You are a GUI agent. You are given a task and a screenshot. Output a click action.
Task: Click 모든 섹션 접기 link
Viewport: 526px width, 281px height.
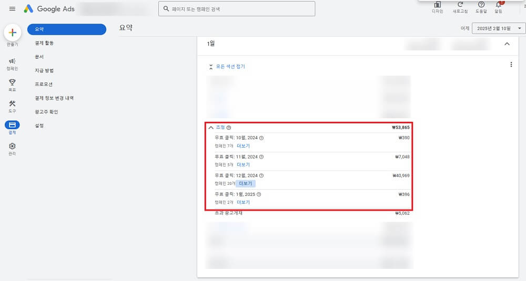pyautogui.click(x=230, y=66)
